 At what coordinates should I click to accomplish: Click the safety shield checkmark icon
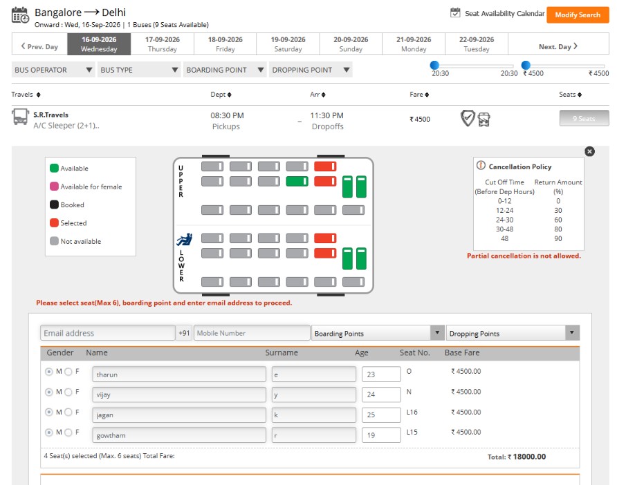point(468,118)
